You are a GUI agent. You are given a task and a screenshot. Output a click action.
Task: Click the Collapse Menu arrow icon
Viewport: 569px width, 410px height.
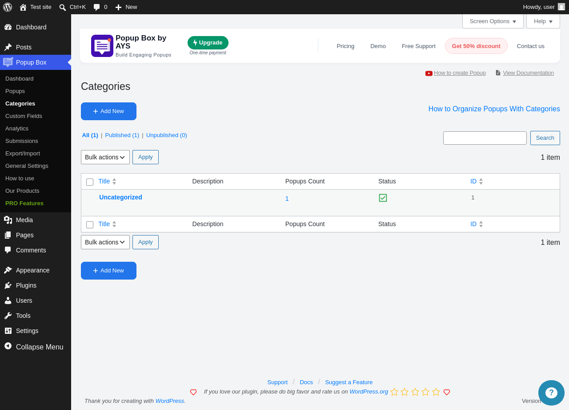[8, 346]
